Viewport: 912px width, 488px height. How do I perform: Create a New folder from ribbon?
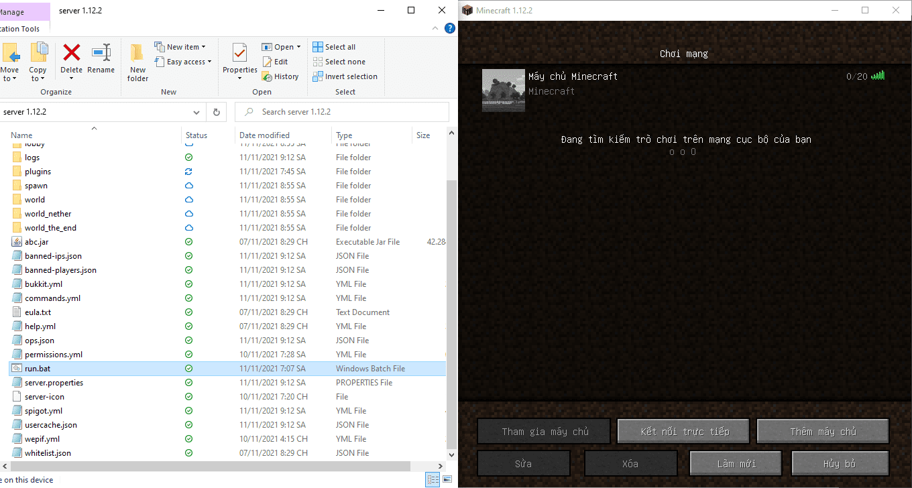[137, 62]
